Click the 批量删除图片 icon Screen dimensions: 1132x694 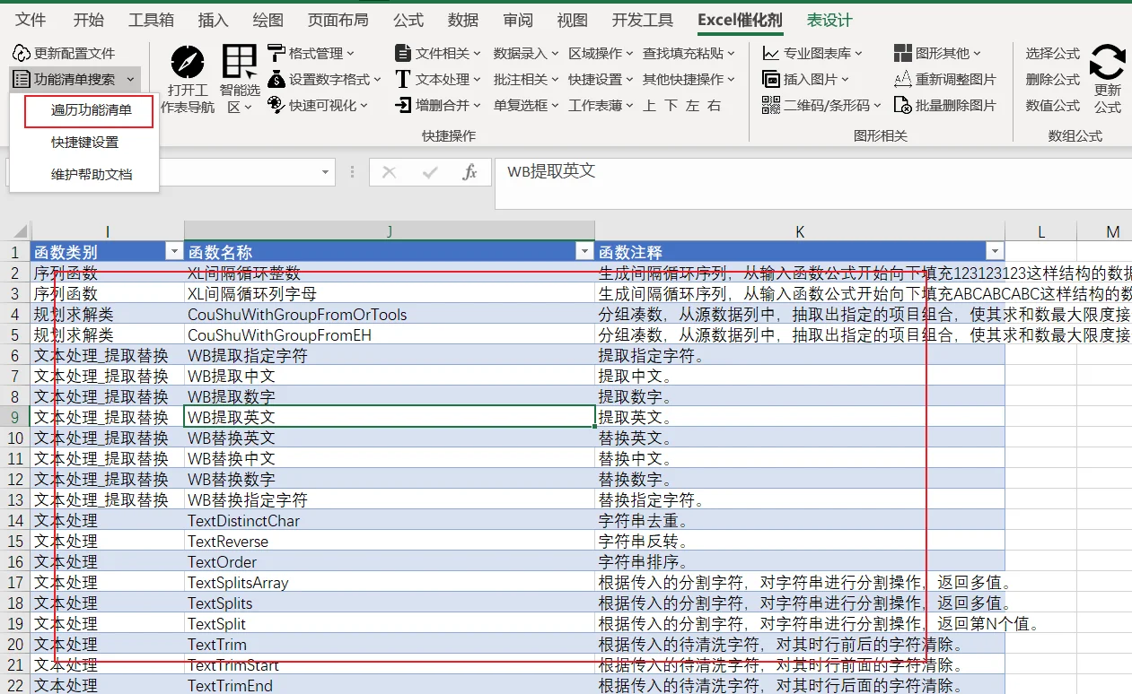tap(903, 105)
